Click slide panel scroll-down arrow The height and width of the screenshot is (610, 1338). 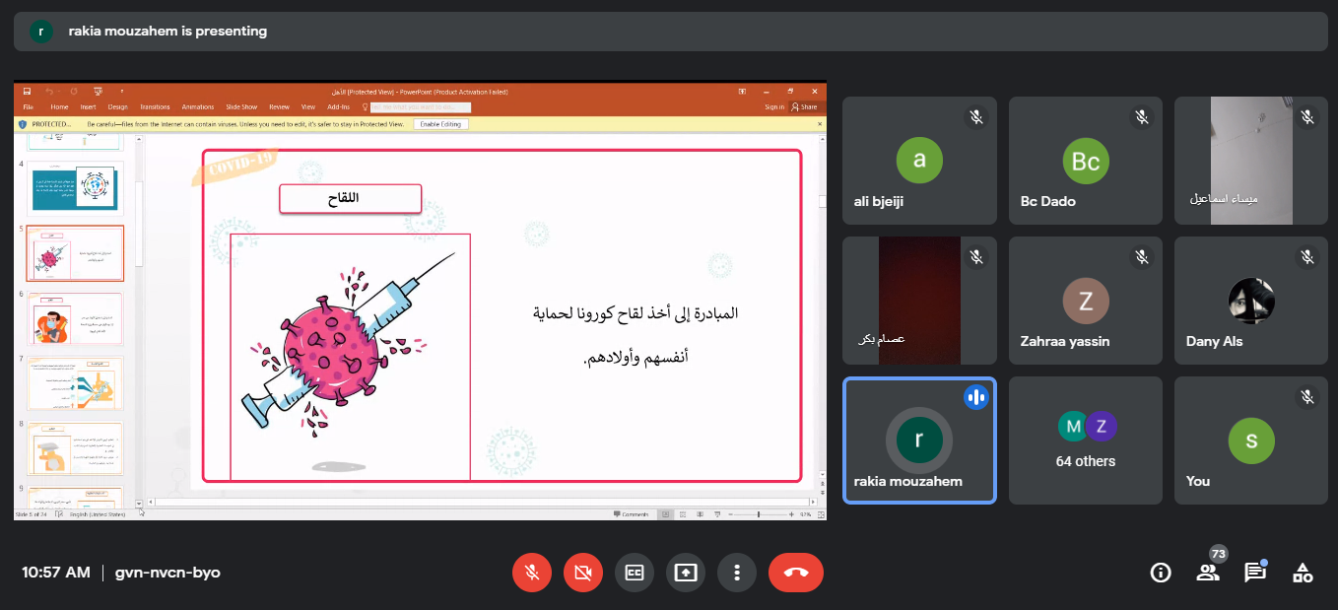139,504
